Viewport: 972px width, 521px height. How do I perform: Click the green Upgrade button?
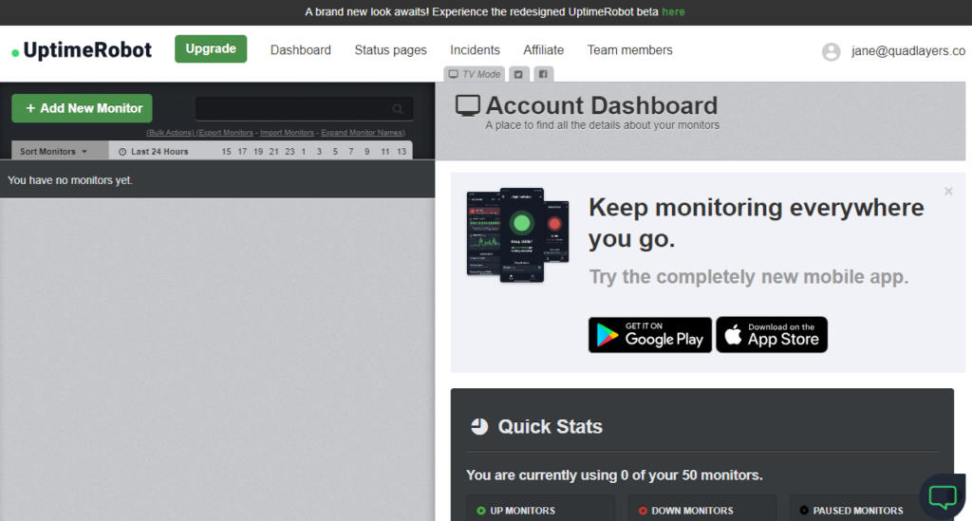click(211, 49)
